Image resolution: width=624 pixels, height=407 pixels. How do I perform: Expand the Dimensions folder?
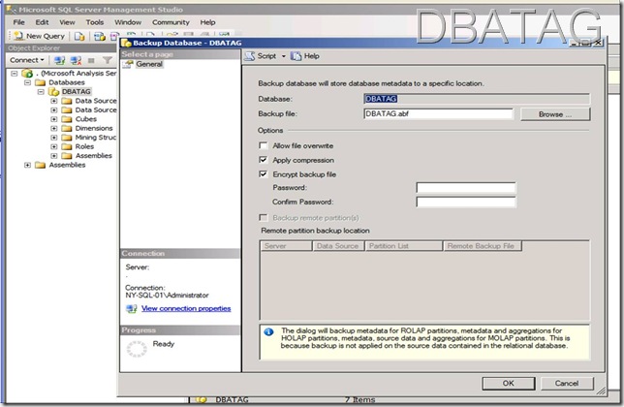pos(53,128)
